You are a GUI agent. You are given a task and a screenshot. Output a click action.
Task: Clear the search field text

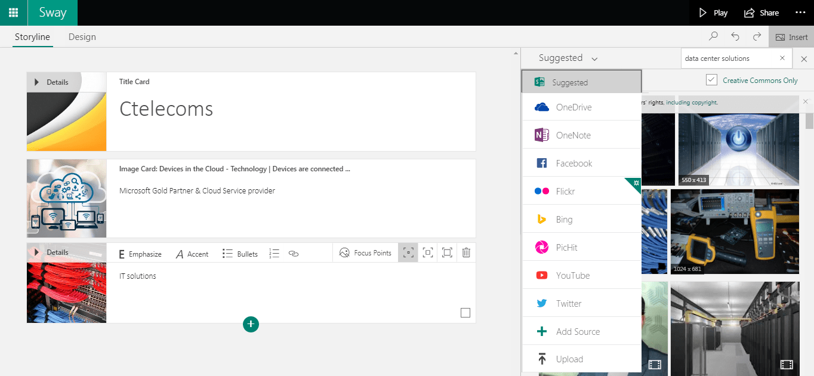tap(782, 58)
